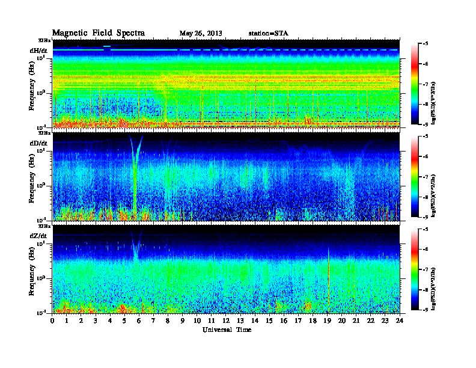Click the hour 5 tick label
The image size is (476, 368).
pyautogui.click(x=124, y=320)
